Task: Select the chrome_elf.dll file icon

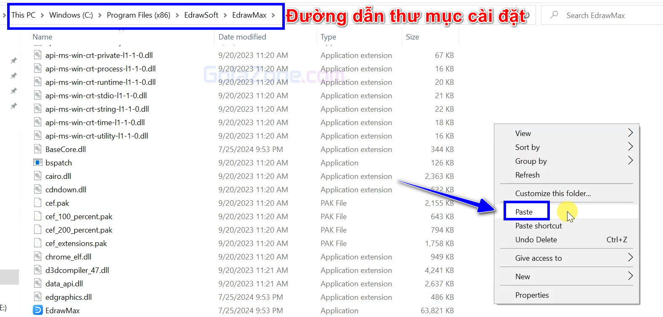Action: click(x=38, y=257)
